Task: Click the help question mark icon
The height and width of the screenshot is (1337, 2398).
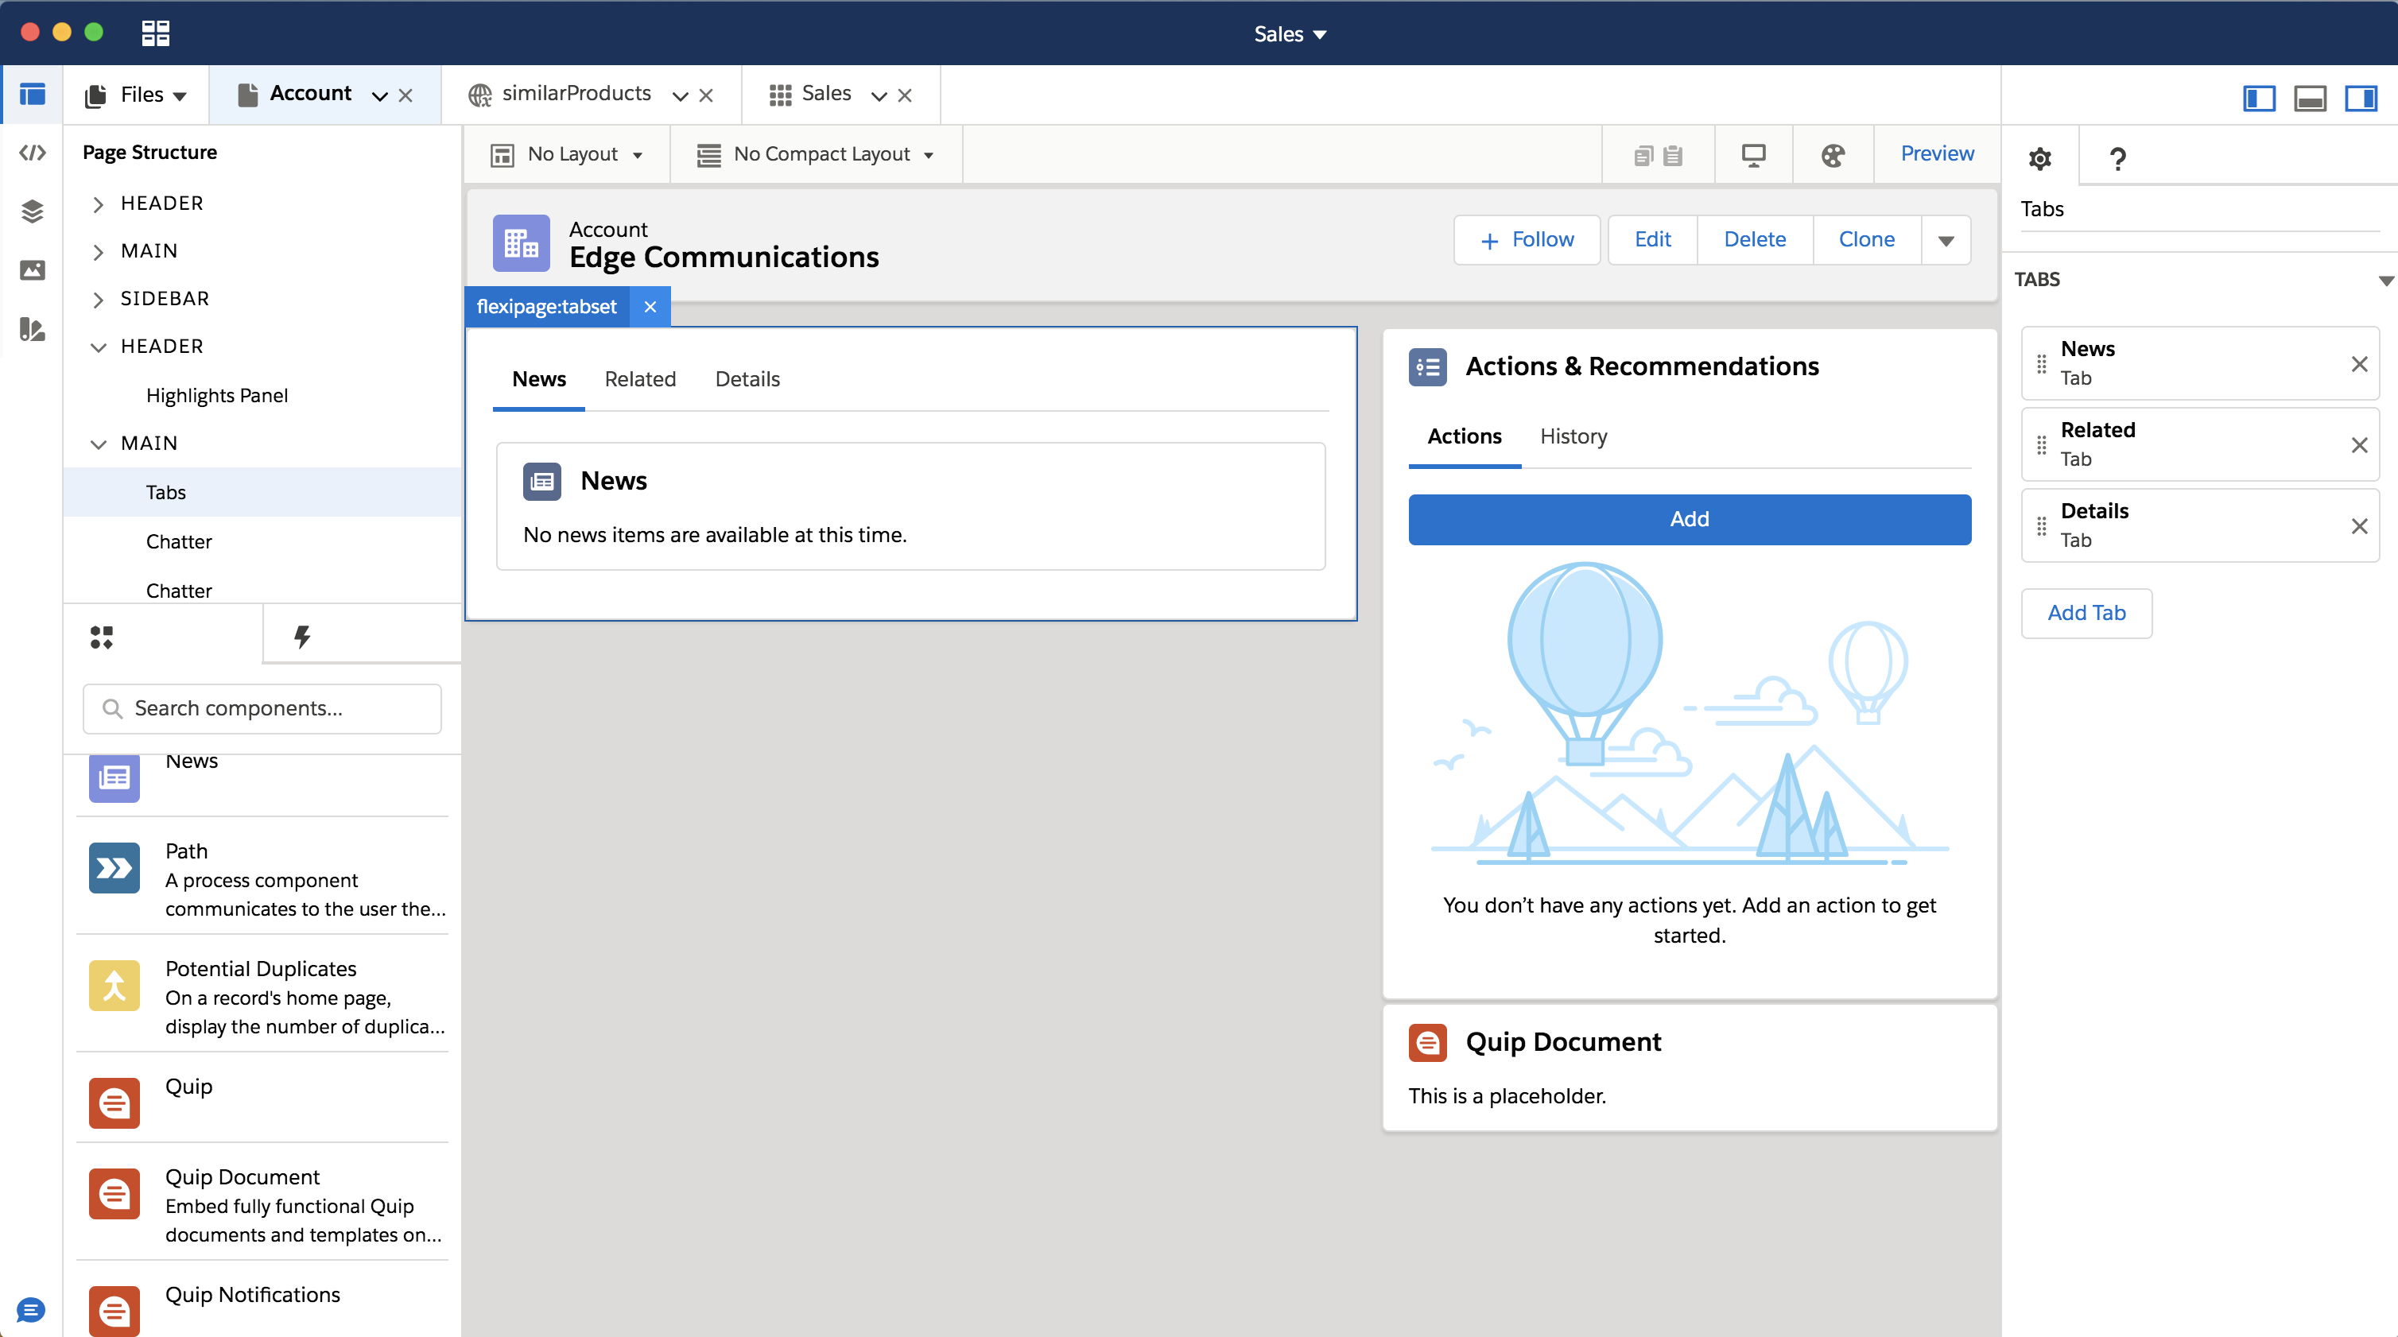Action: [x=2119, y=157]
